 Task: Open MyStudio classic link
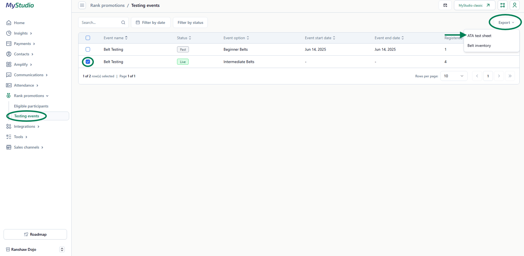474,5
